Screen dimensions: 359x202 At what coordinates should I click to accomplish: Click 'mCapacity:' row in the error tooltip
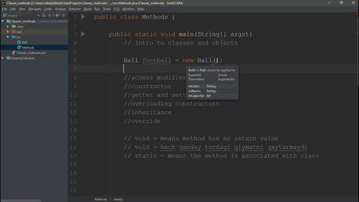[x=212, y=96]
